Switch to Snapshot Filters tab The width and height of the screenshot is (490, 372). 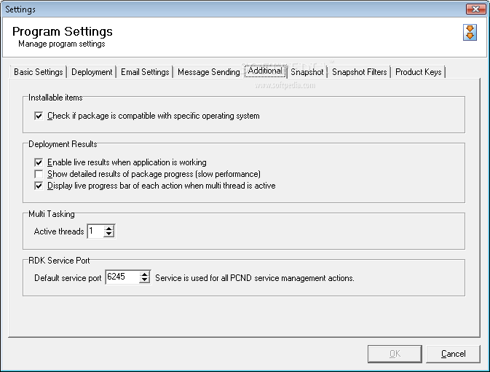point(360,72)
